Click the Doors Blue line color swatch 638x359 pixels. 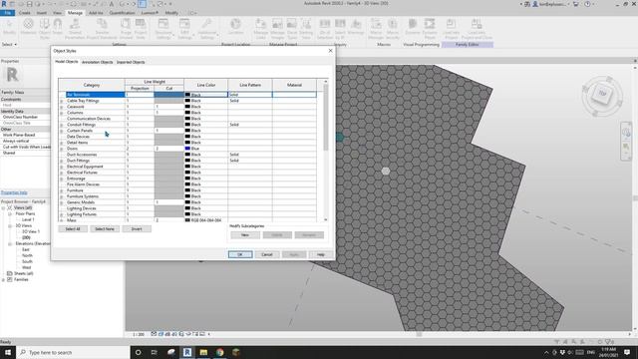[187, 149]
